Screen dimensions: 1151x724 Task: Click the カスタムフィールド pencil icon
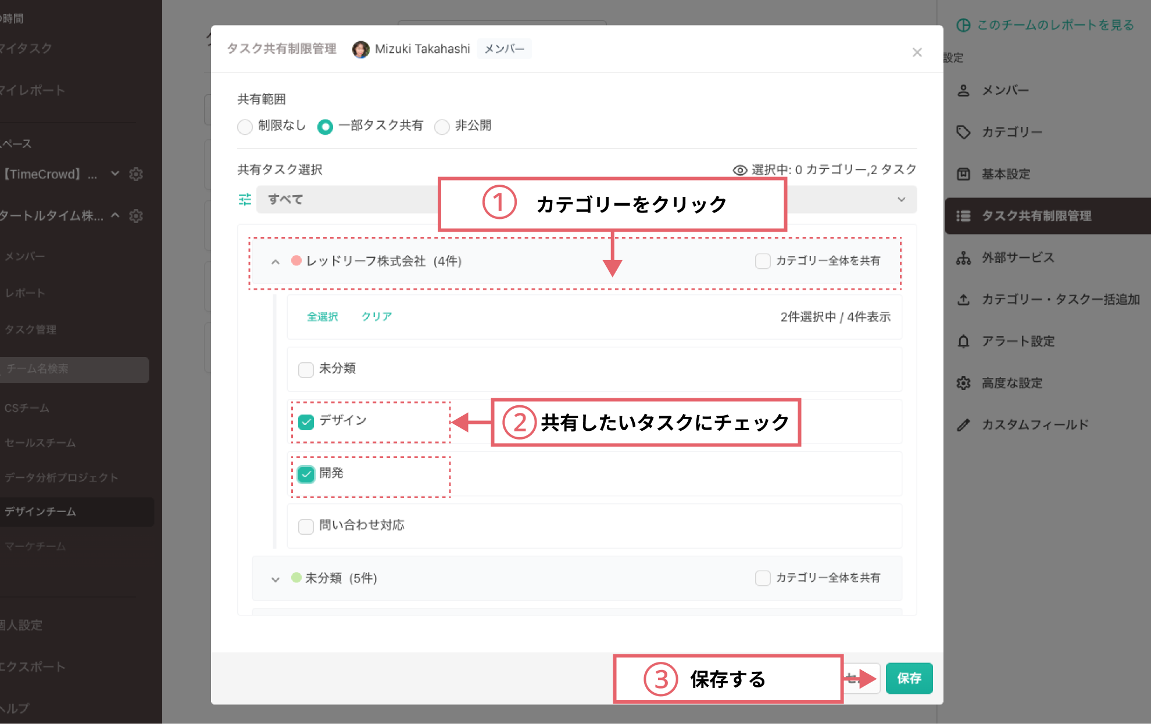tap(963, 425)
